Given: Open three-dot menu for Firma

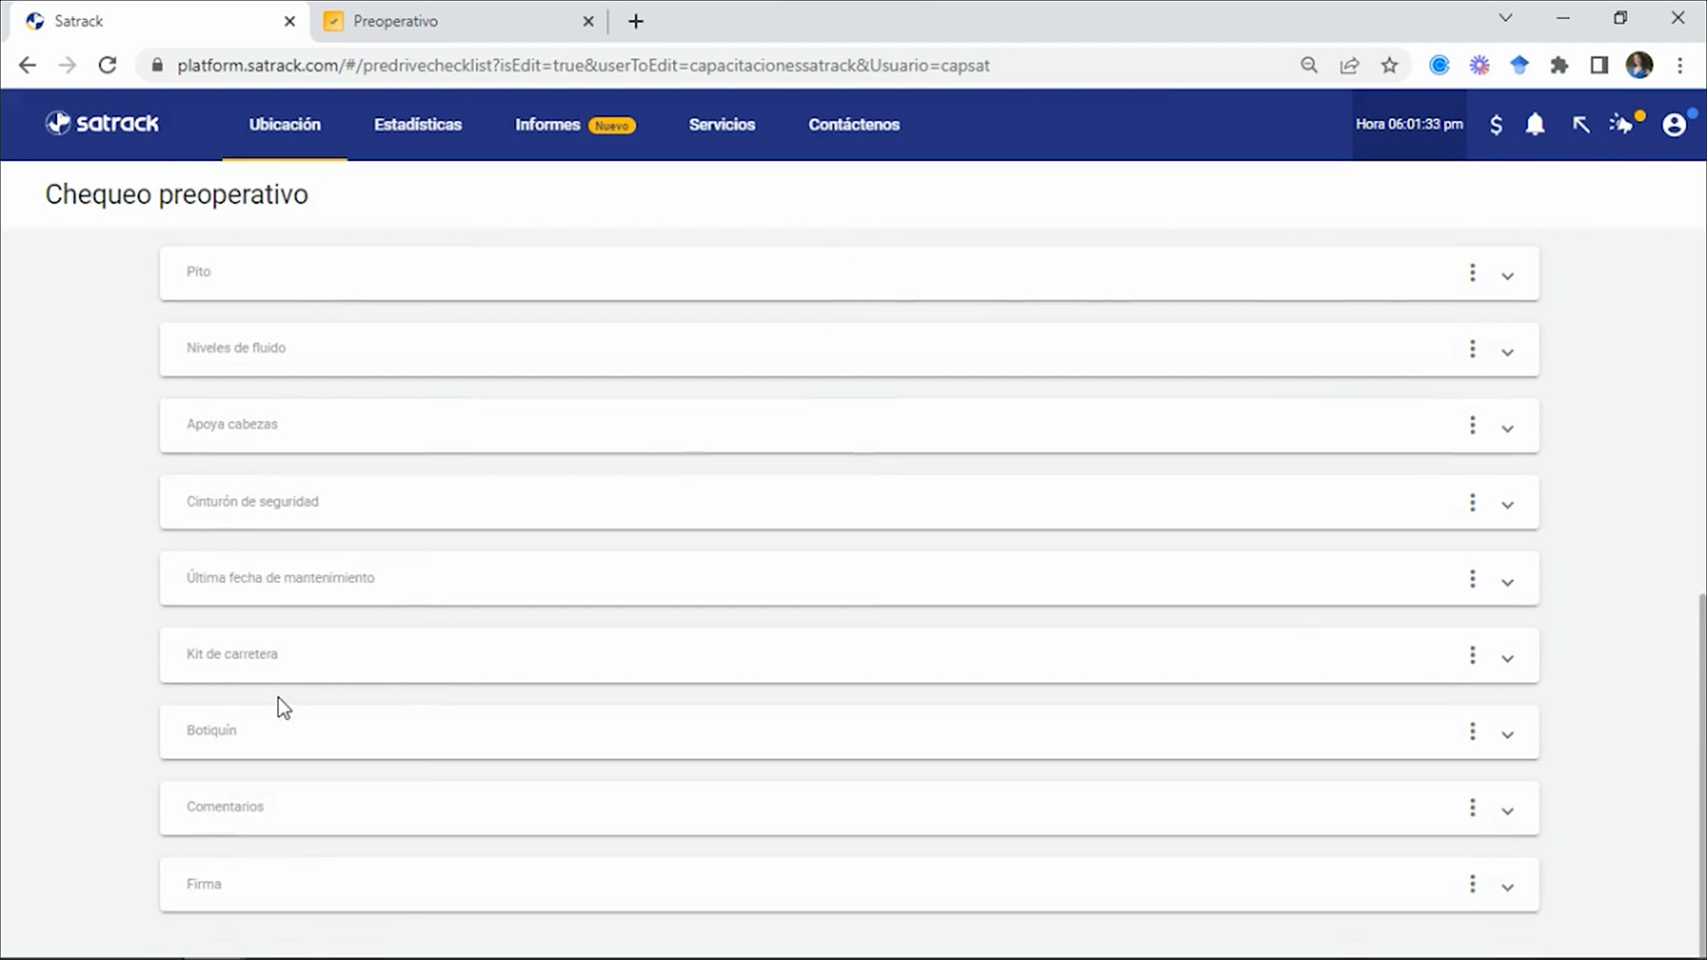Looking at the screenshot, I should (1472, 884).
